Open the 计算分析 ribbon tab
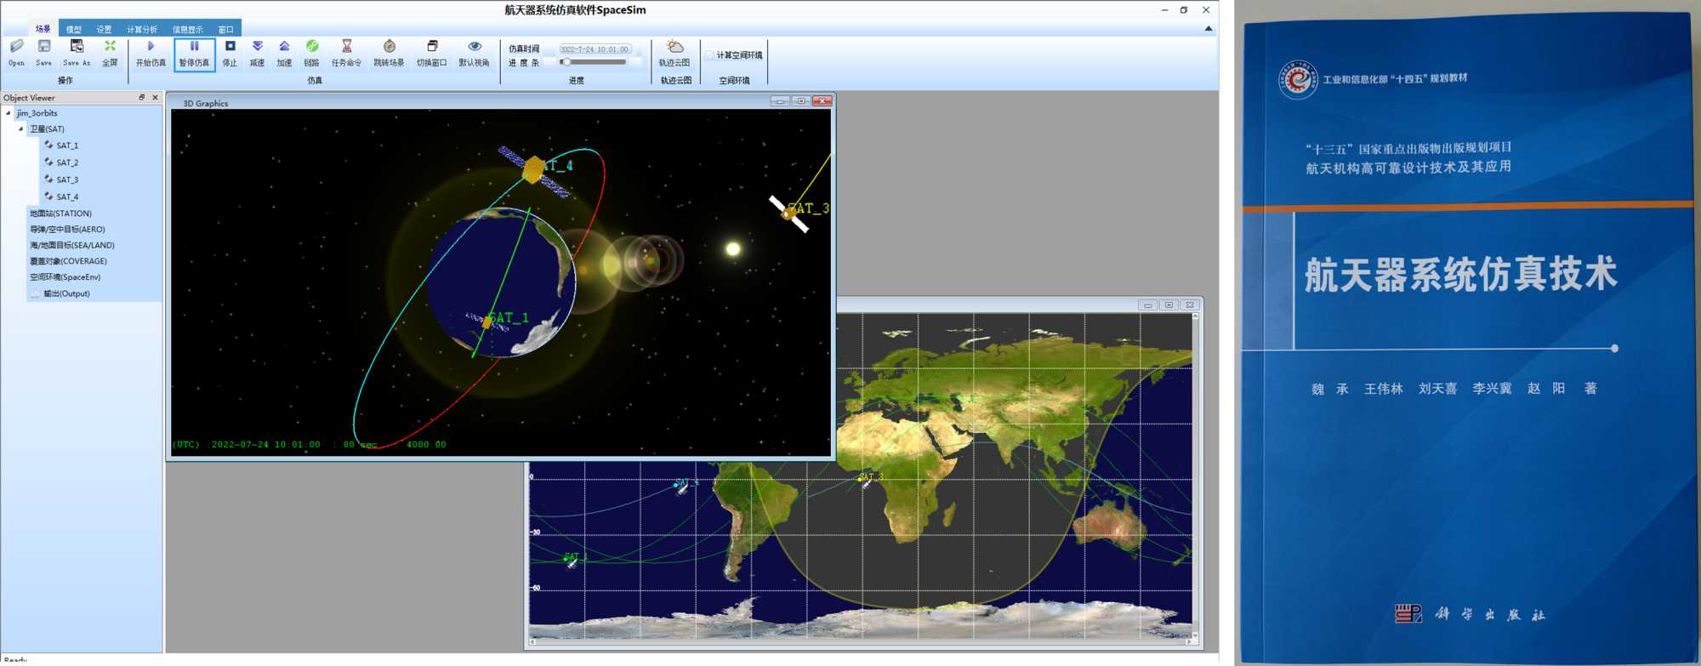 tap(142, 30)
